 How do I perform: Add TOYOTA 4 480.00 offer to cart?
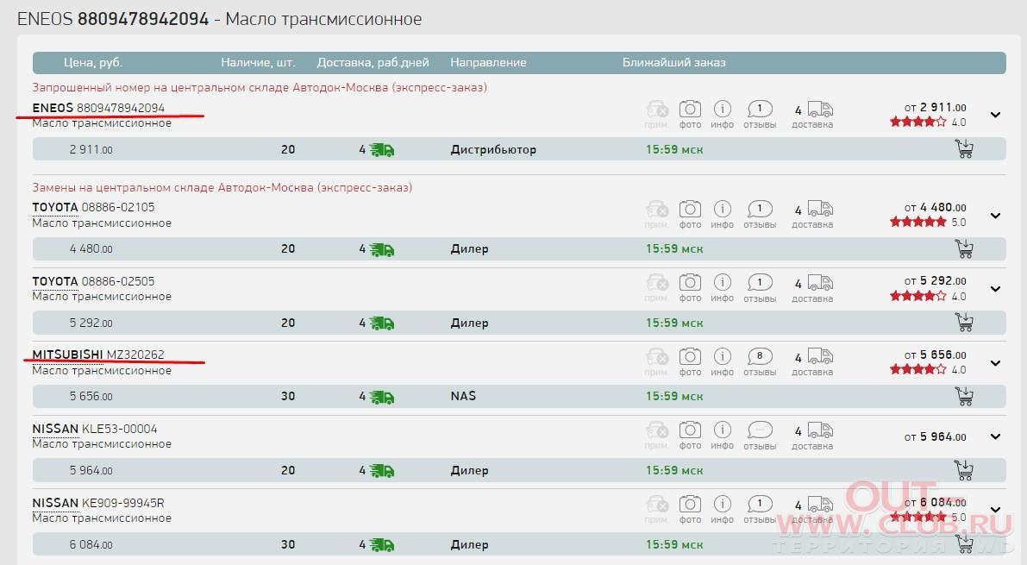(x=964, y=248)
